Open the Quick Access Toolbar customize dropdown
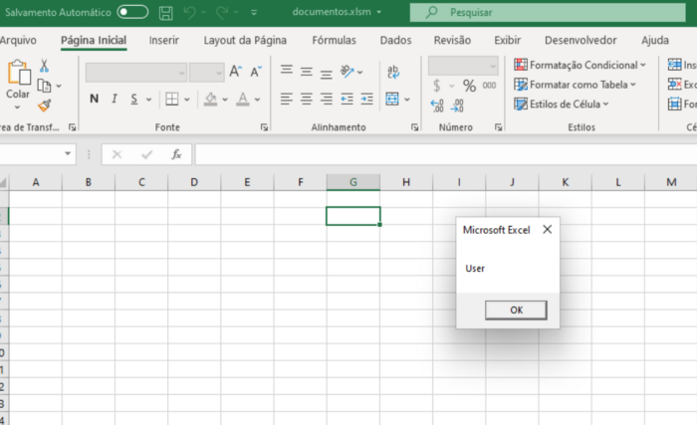 click(254, 13)
